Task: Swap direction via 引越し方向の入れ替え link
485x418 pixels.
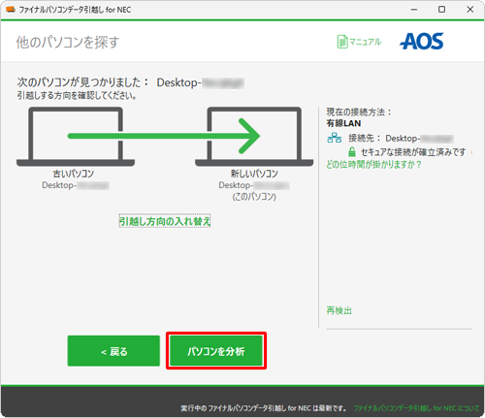Action: (x=165, y=221)
